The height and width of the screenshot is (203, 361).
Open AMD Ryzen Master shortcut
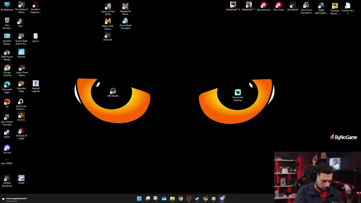click(7, 55)
